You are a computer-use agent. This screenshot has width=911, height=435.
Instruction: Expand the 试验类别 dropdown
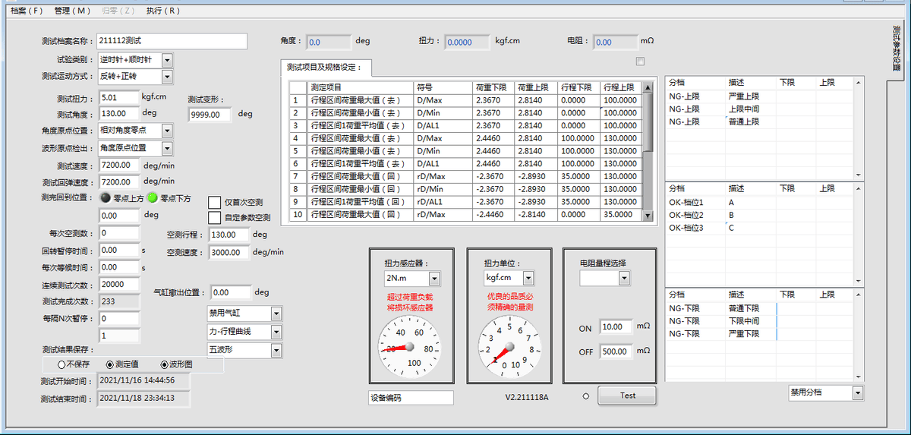tap(167, 59)
